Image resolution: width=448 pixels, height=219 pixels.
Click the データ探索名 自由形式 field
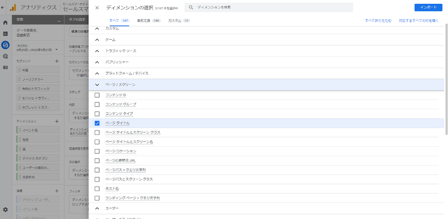(x=38, y=32)
